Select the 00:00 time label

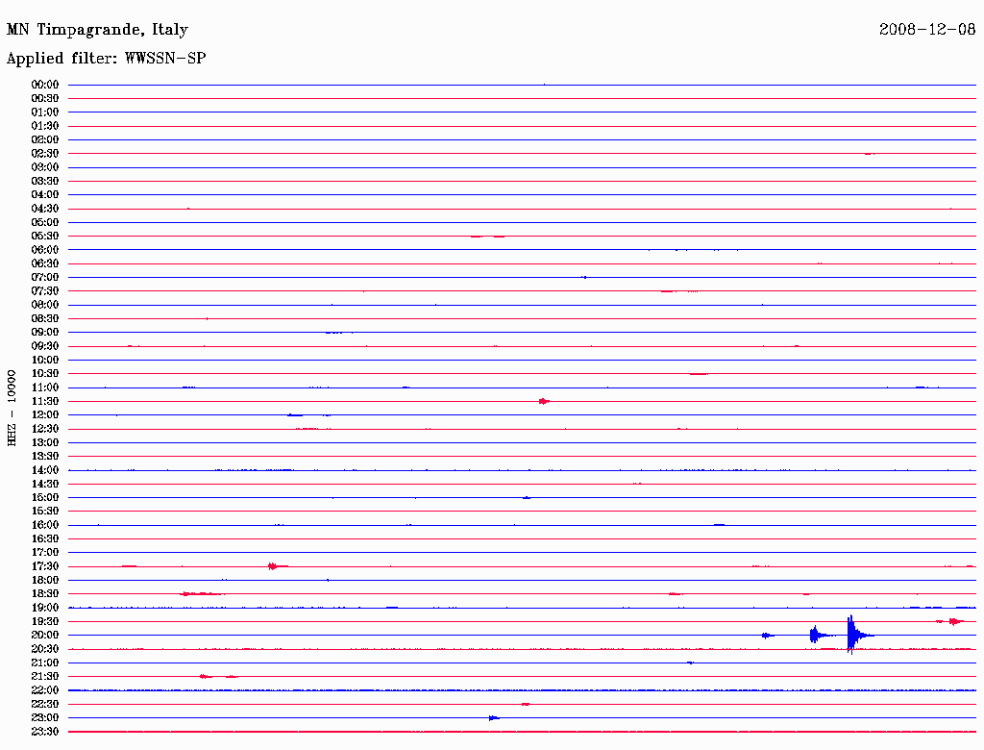(x=45, y=85)
